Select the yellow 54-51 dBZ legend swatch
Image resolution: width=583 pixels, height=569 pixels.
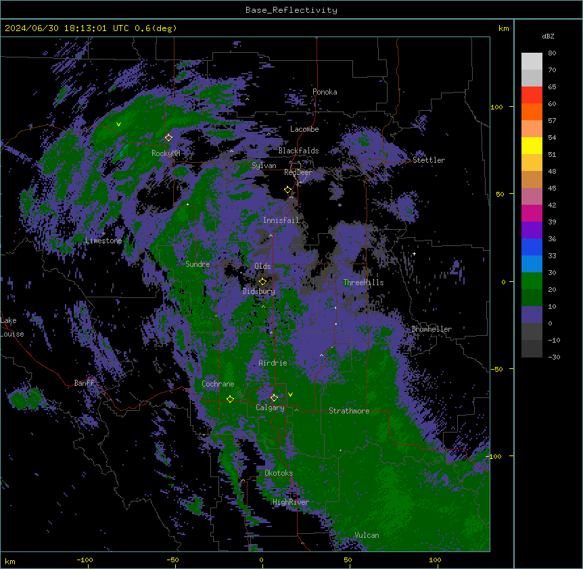coord(532,145)
